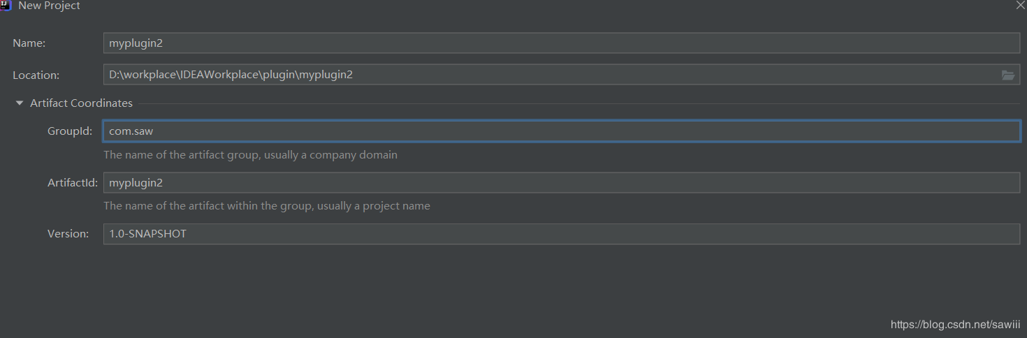Collapse the Artifact Coordinates disclosure triangle
1027x338 pixels.
pyautogui.click(x=20, y=103)
